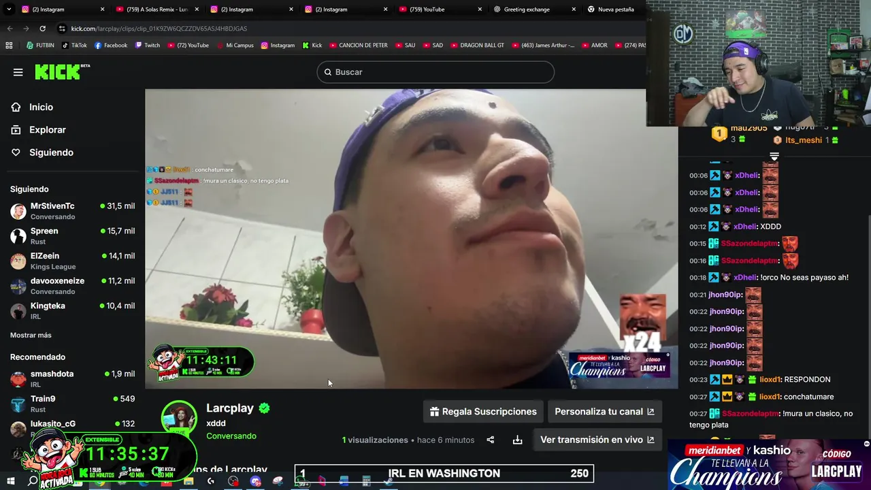Open the (72) YouTube bookmark
This screenshot has width=871, height=490.
(188, 46)
